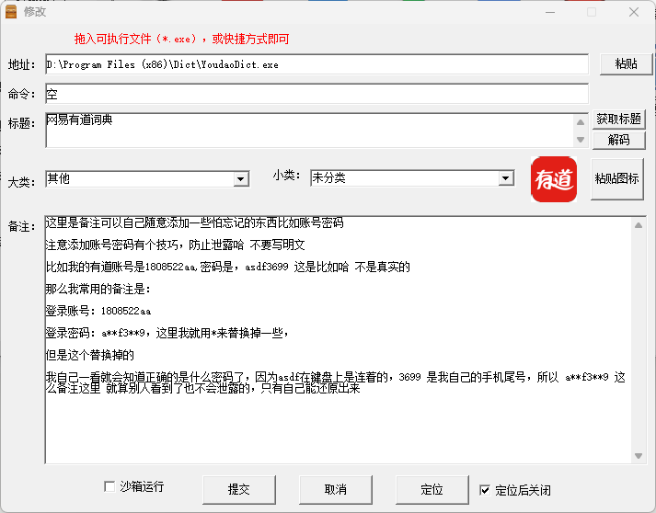
Task: Click the line 但是这个替换掉的
Action: point(90,356)
